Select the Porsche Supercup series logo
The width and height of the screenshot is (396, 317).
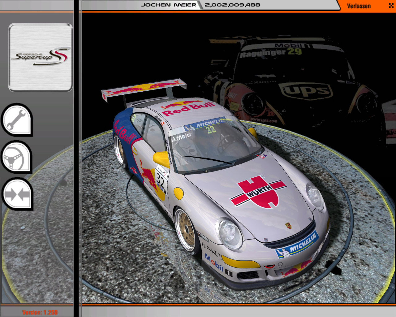point(41,58)
